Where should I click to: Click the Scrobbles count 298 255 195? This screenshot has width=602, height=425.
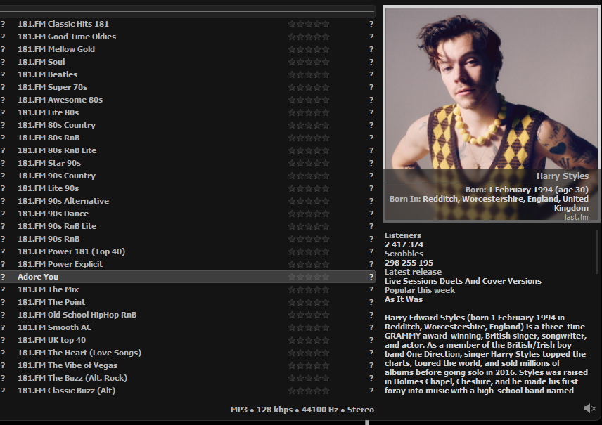409,263
